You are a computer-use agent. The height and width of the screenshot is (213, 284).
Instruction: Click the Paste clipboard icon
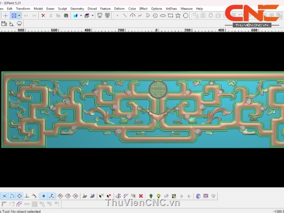click(x=66, y=16)
